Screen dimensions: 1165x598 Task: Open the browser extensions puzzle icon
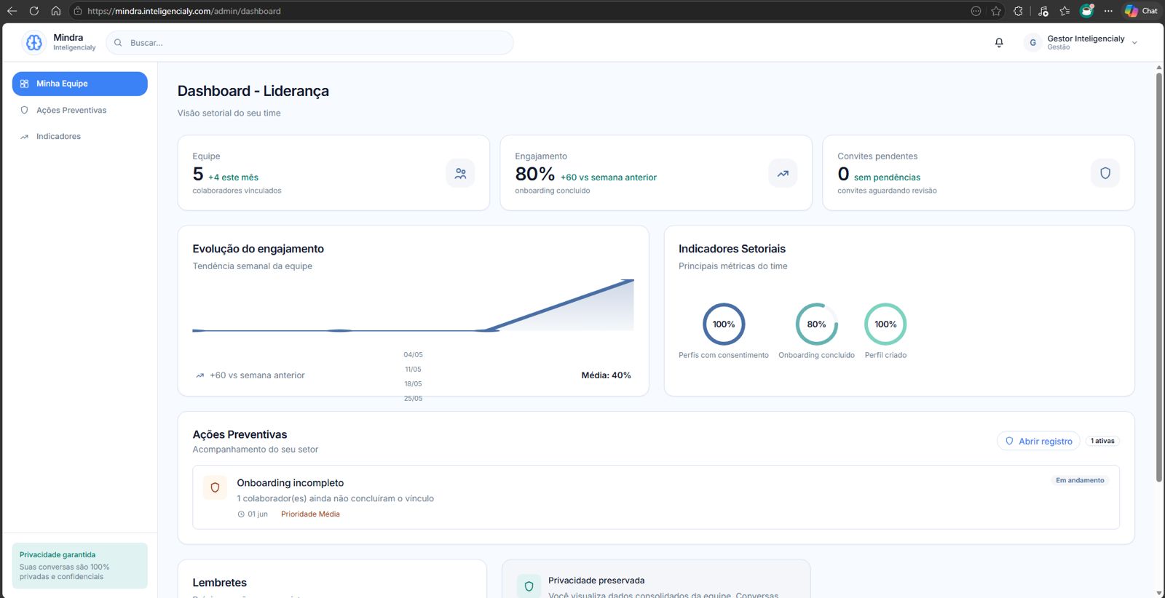click(x=1018, y=11)
